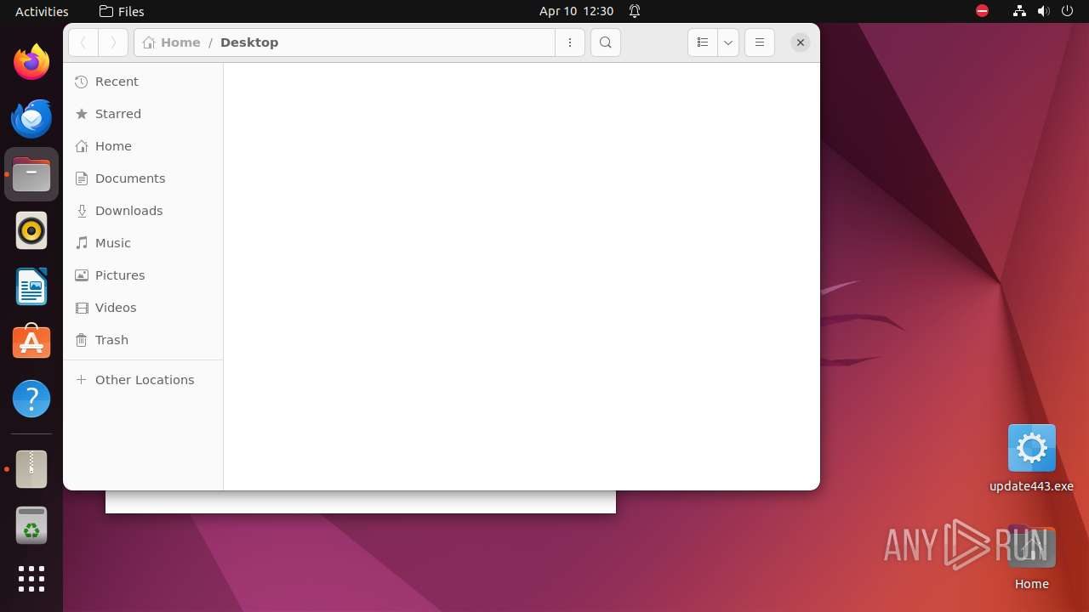Click Desktop in the path bar
Viewport: 1089px width, 612px height.
pos(249,42)
